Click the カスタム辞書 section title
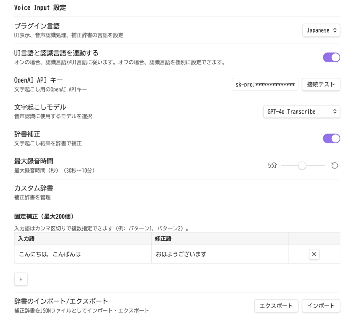 click(34, 188)
